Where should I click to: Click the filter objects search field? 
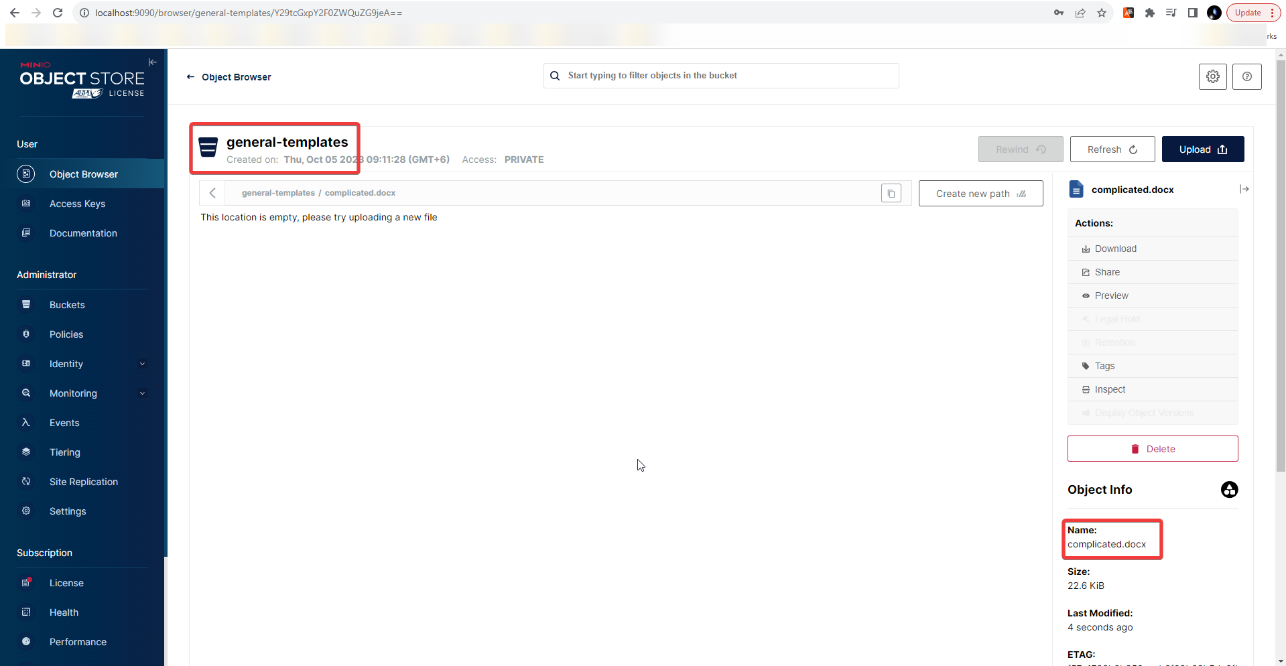pyautogui.click(x=720, y=75)
